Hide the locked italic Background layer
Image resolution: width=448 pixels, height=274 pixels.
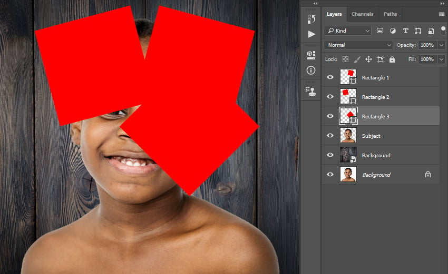[x=330, y=174]
